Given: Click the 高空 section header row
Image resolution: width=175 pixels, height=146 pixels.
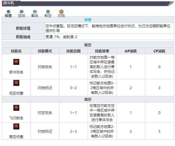Looking at the screenshot, I should point(88,99).
